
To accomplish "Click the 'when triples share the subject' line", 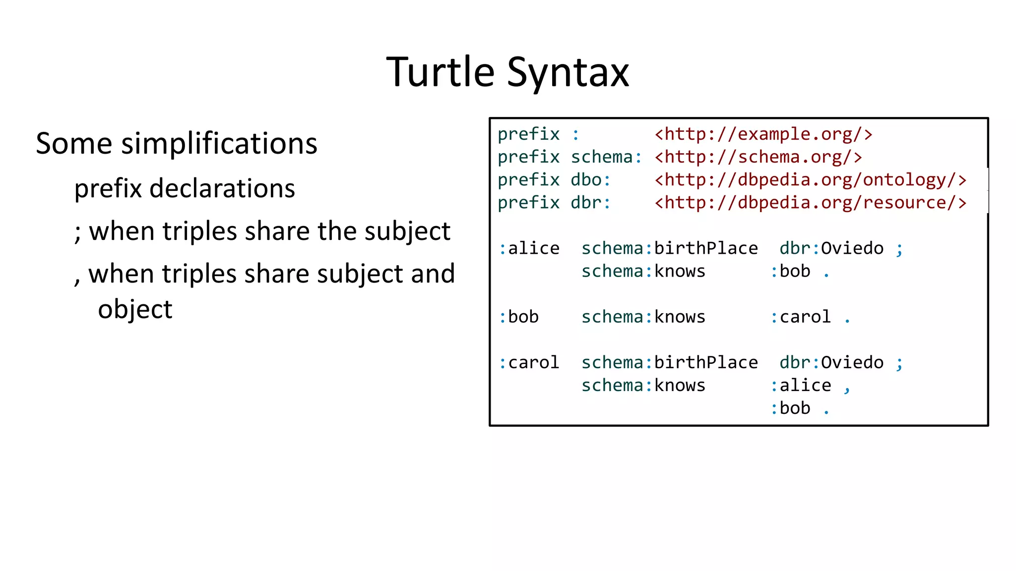I will coord(262,231).
